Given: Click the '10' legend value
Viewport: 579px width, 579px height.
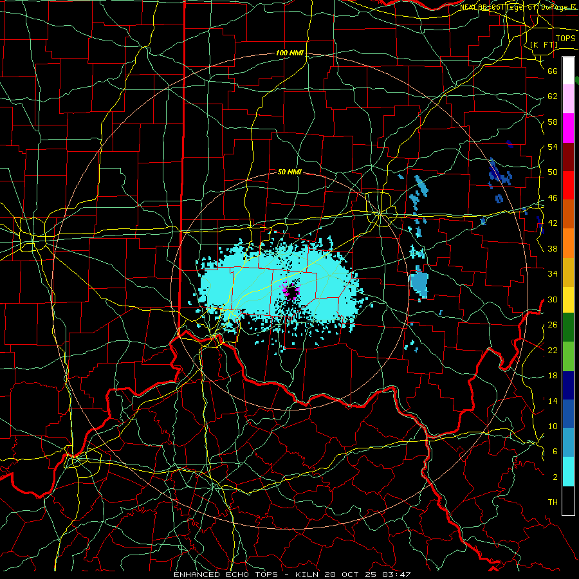Looking at the screenshot, I should coord(553,427).
